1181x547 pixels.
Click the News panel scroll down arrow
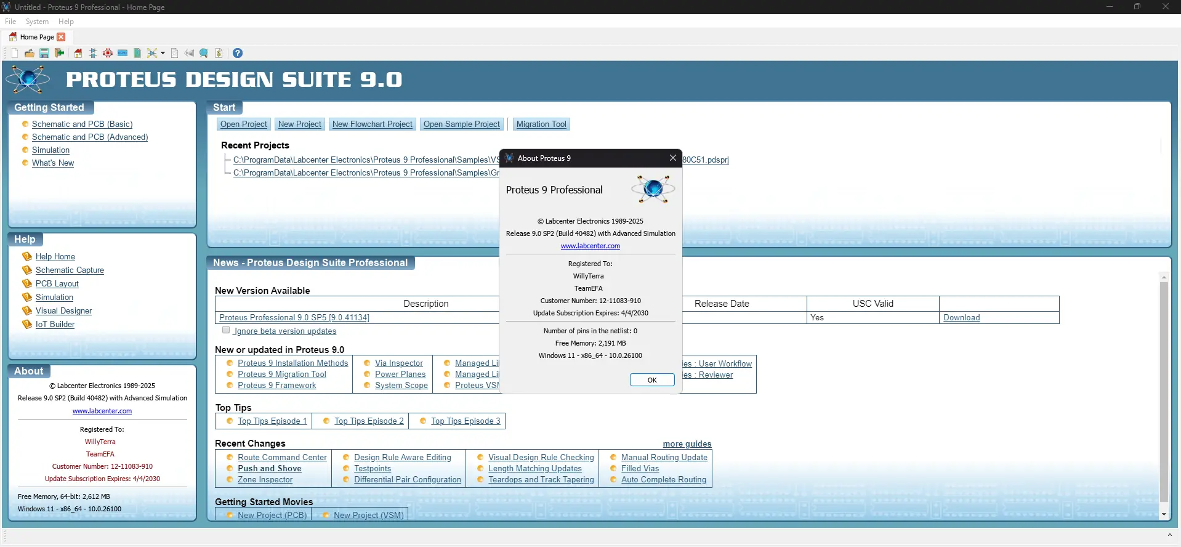(x=1164, y=514)
